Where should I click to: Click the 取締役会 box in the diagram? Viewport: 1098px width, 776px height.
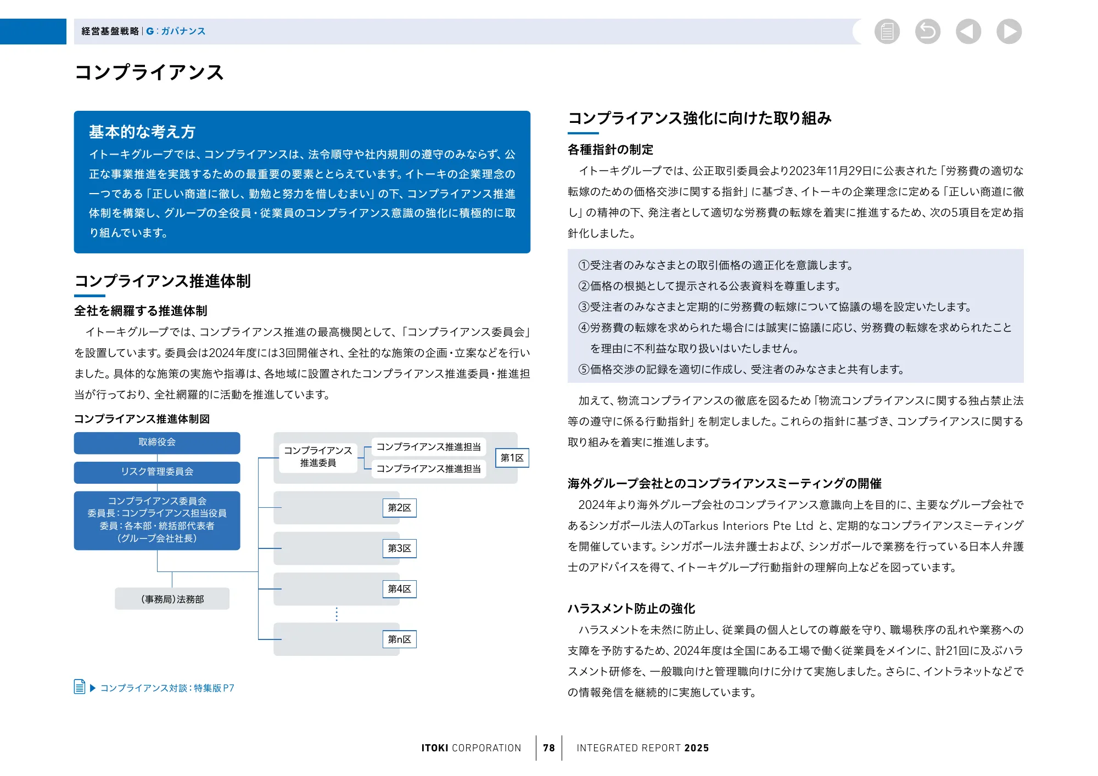(157, 443)
